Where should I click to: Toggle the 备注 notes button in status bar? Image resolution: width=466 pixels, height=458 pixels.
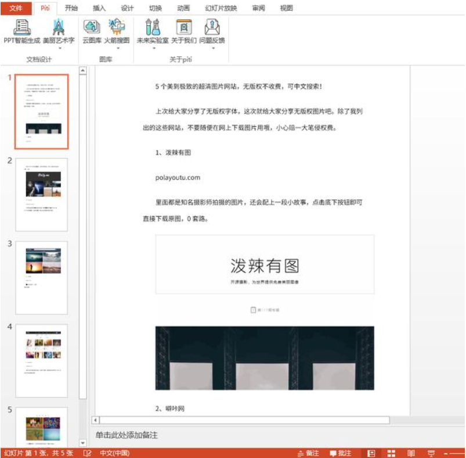309,453
